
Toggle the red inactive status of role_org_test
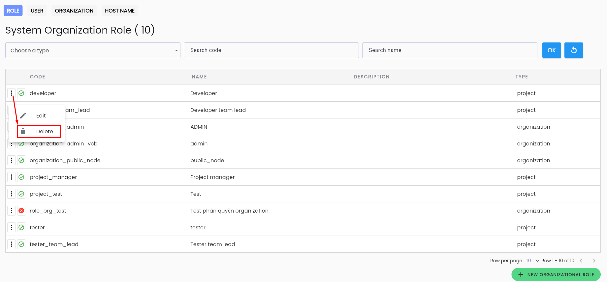point(21,211)
